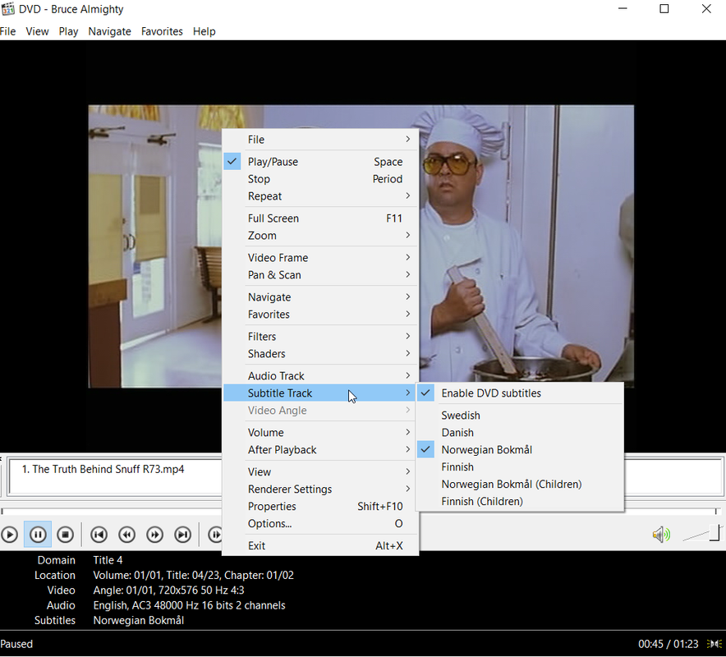
Task: Click the Location info line Volume: 01/01
Action: click(193, 575)
